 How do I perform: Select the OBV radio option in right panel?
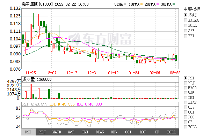[x=186, y=107]
